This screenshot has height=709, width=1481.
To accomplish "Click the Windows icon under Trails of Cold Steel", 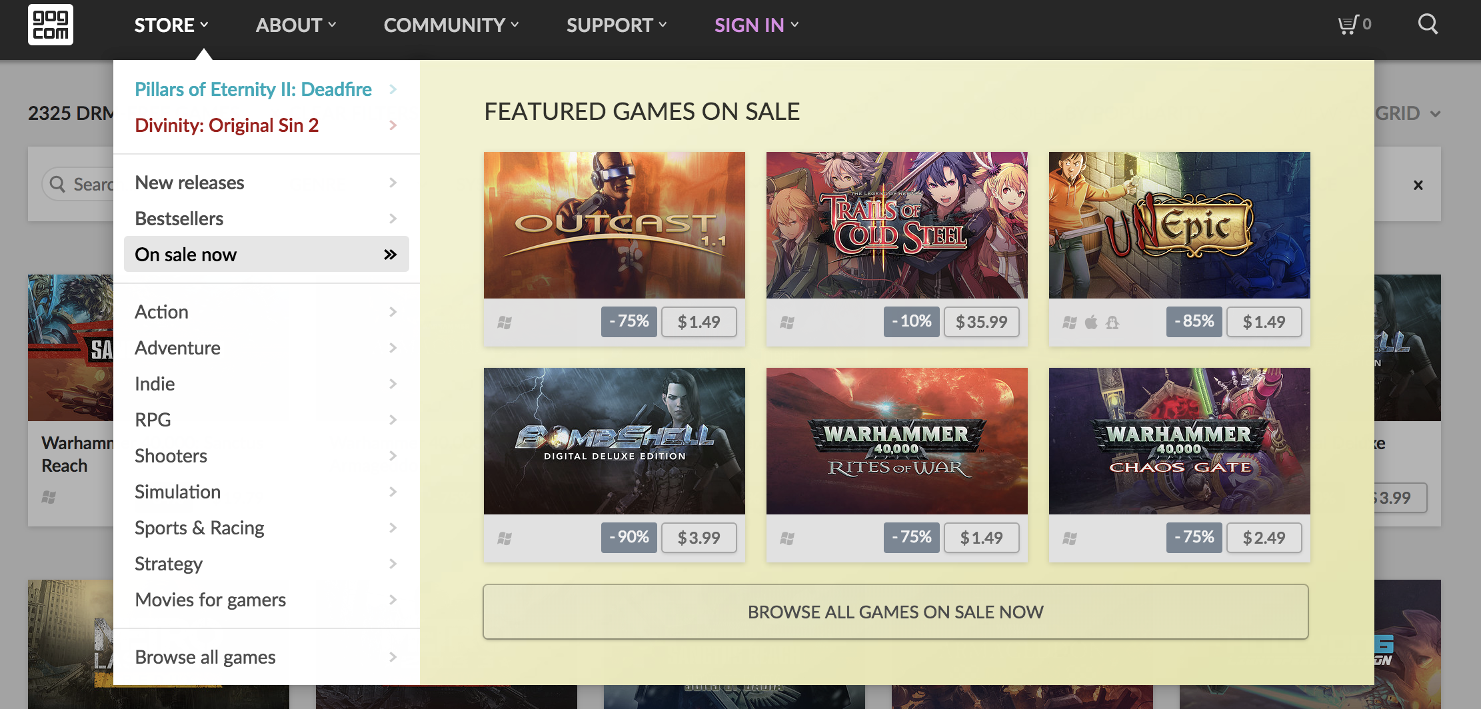I will [787, 323].
